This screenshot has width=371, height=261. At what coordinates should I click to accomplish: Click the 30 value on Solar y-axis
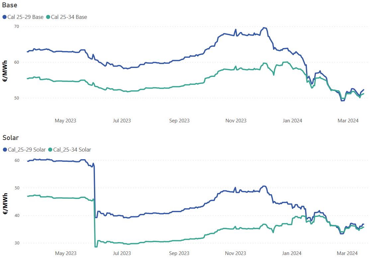tap(17, 243)
